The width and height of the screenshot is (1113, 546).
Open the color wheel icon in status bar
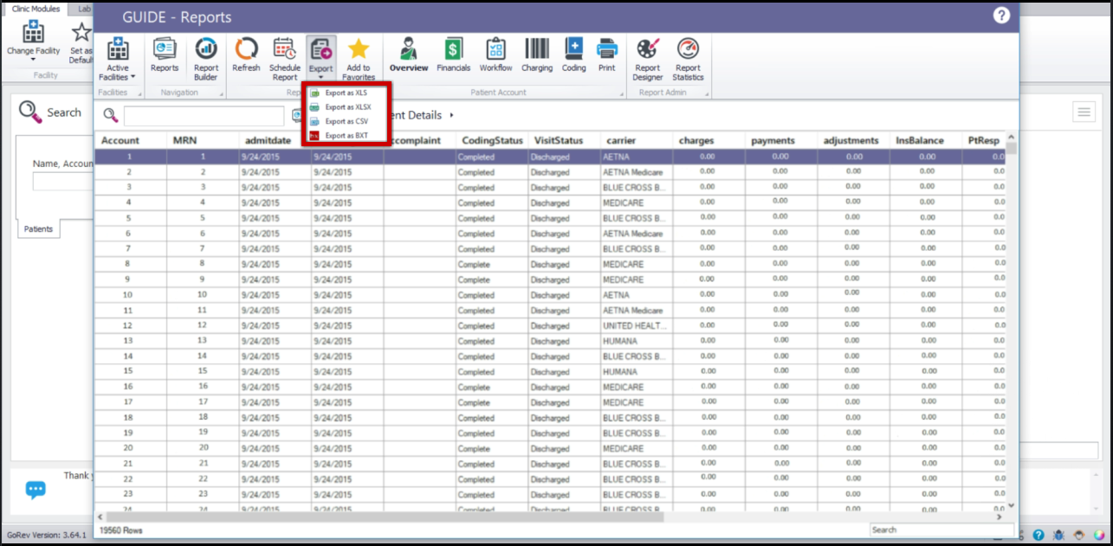tap(1100, 536)
